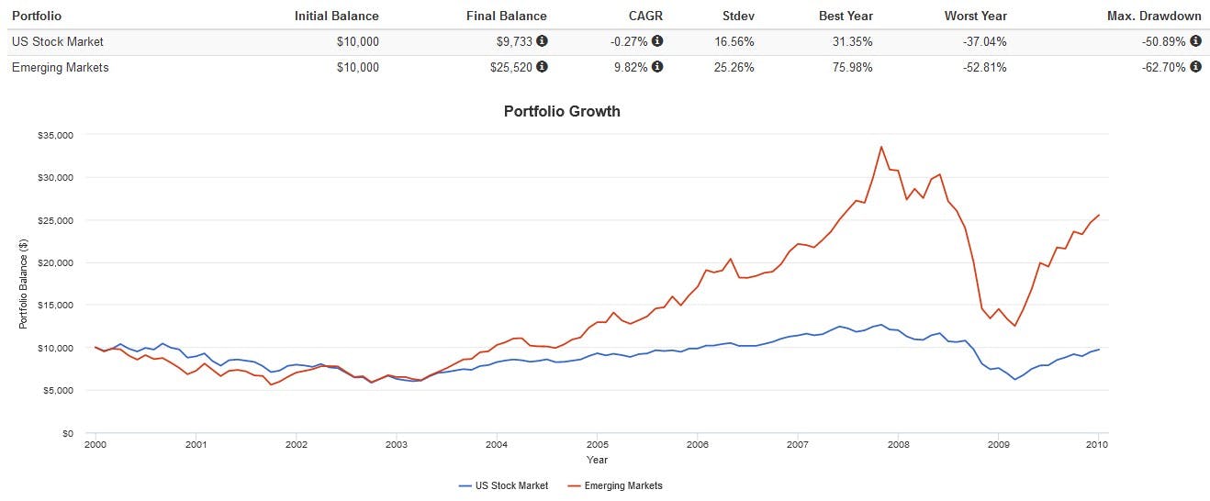Click info icon beside Emerging Markets CAGR
This screenshot has height=501, width=1210.
(x=657, y=67)
